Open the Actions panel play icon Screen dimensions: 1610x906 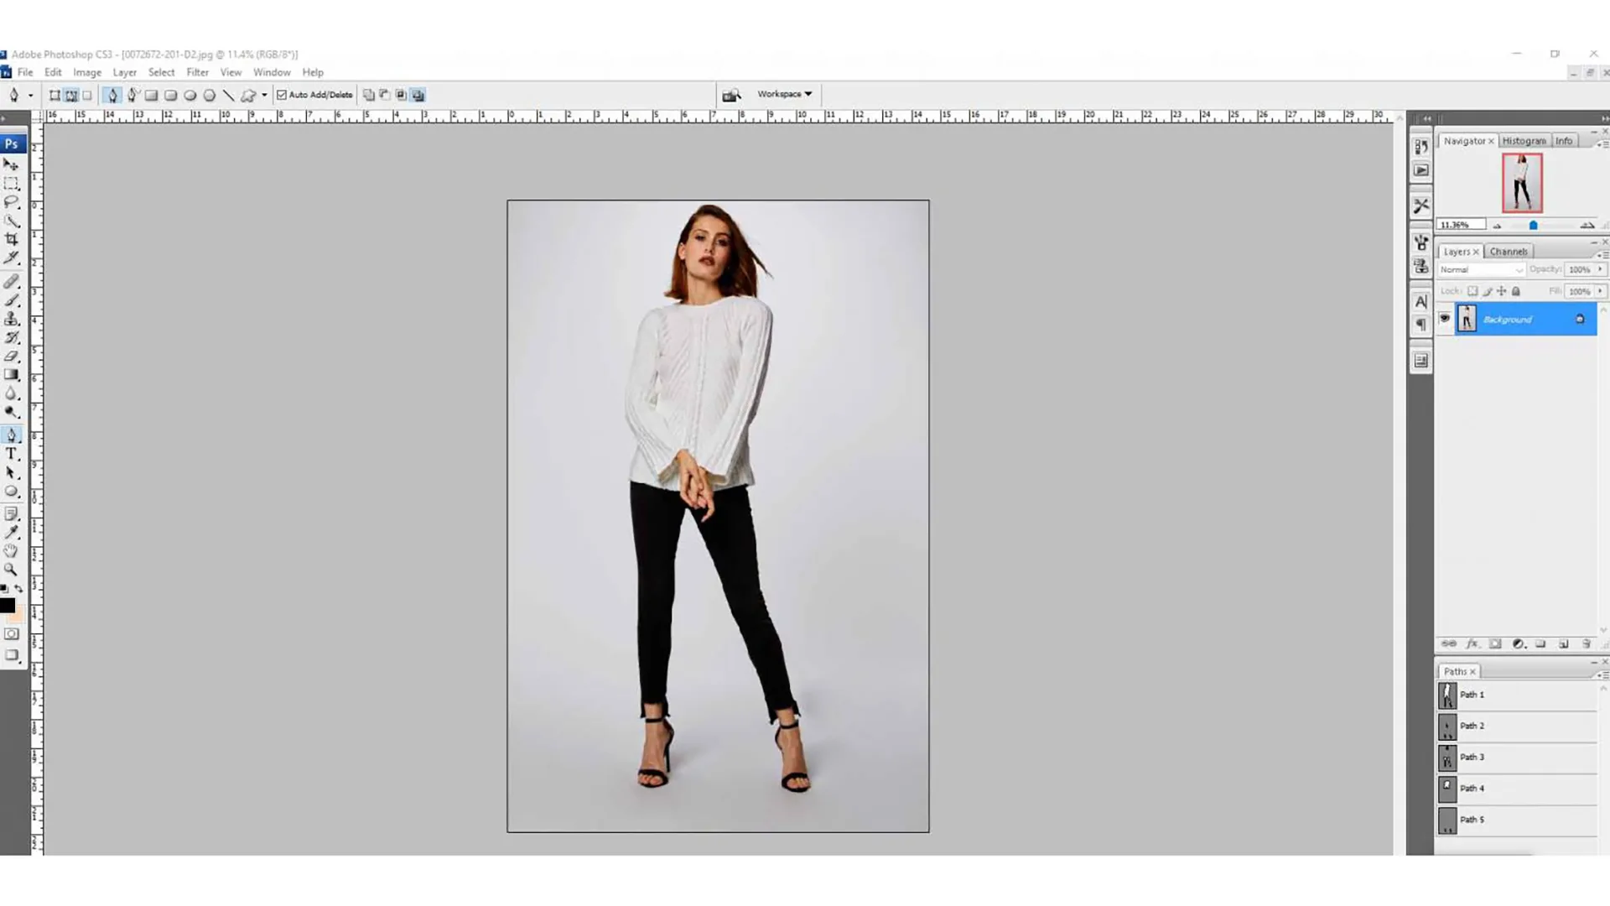pyautogui.click(x=1420, y=170)
